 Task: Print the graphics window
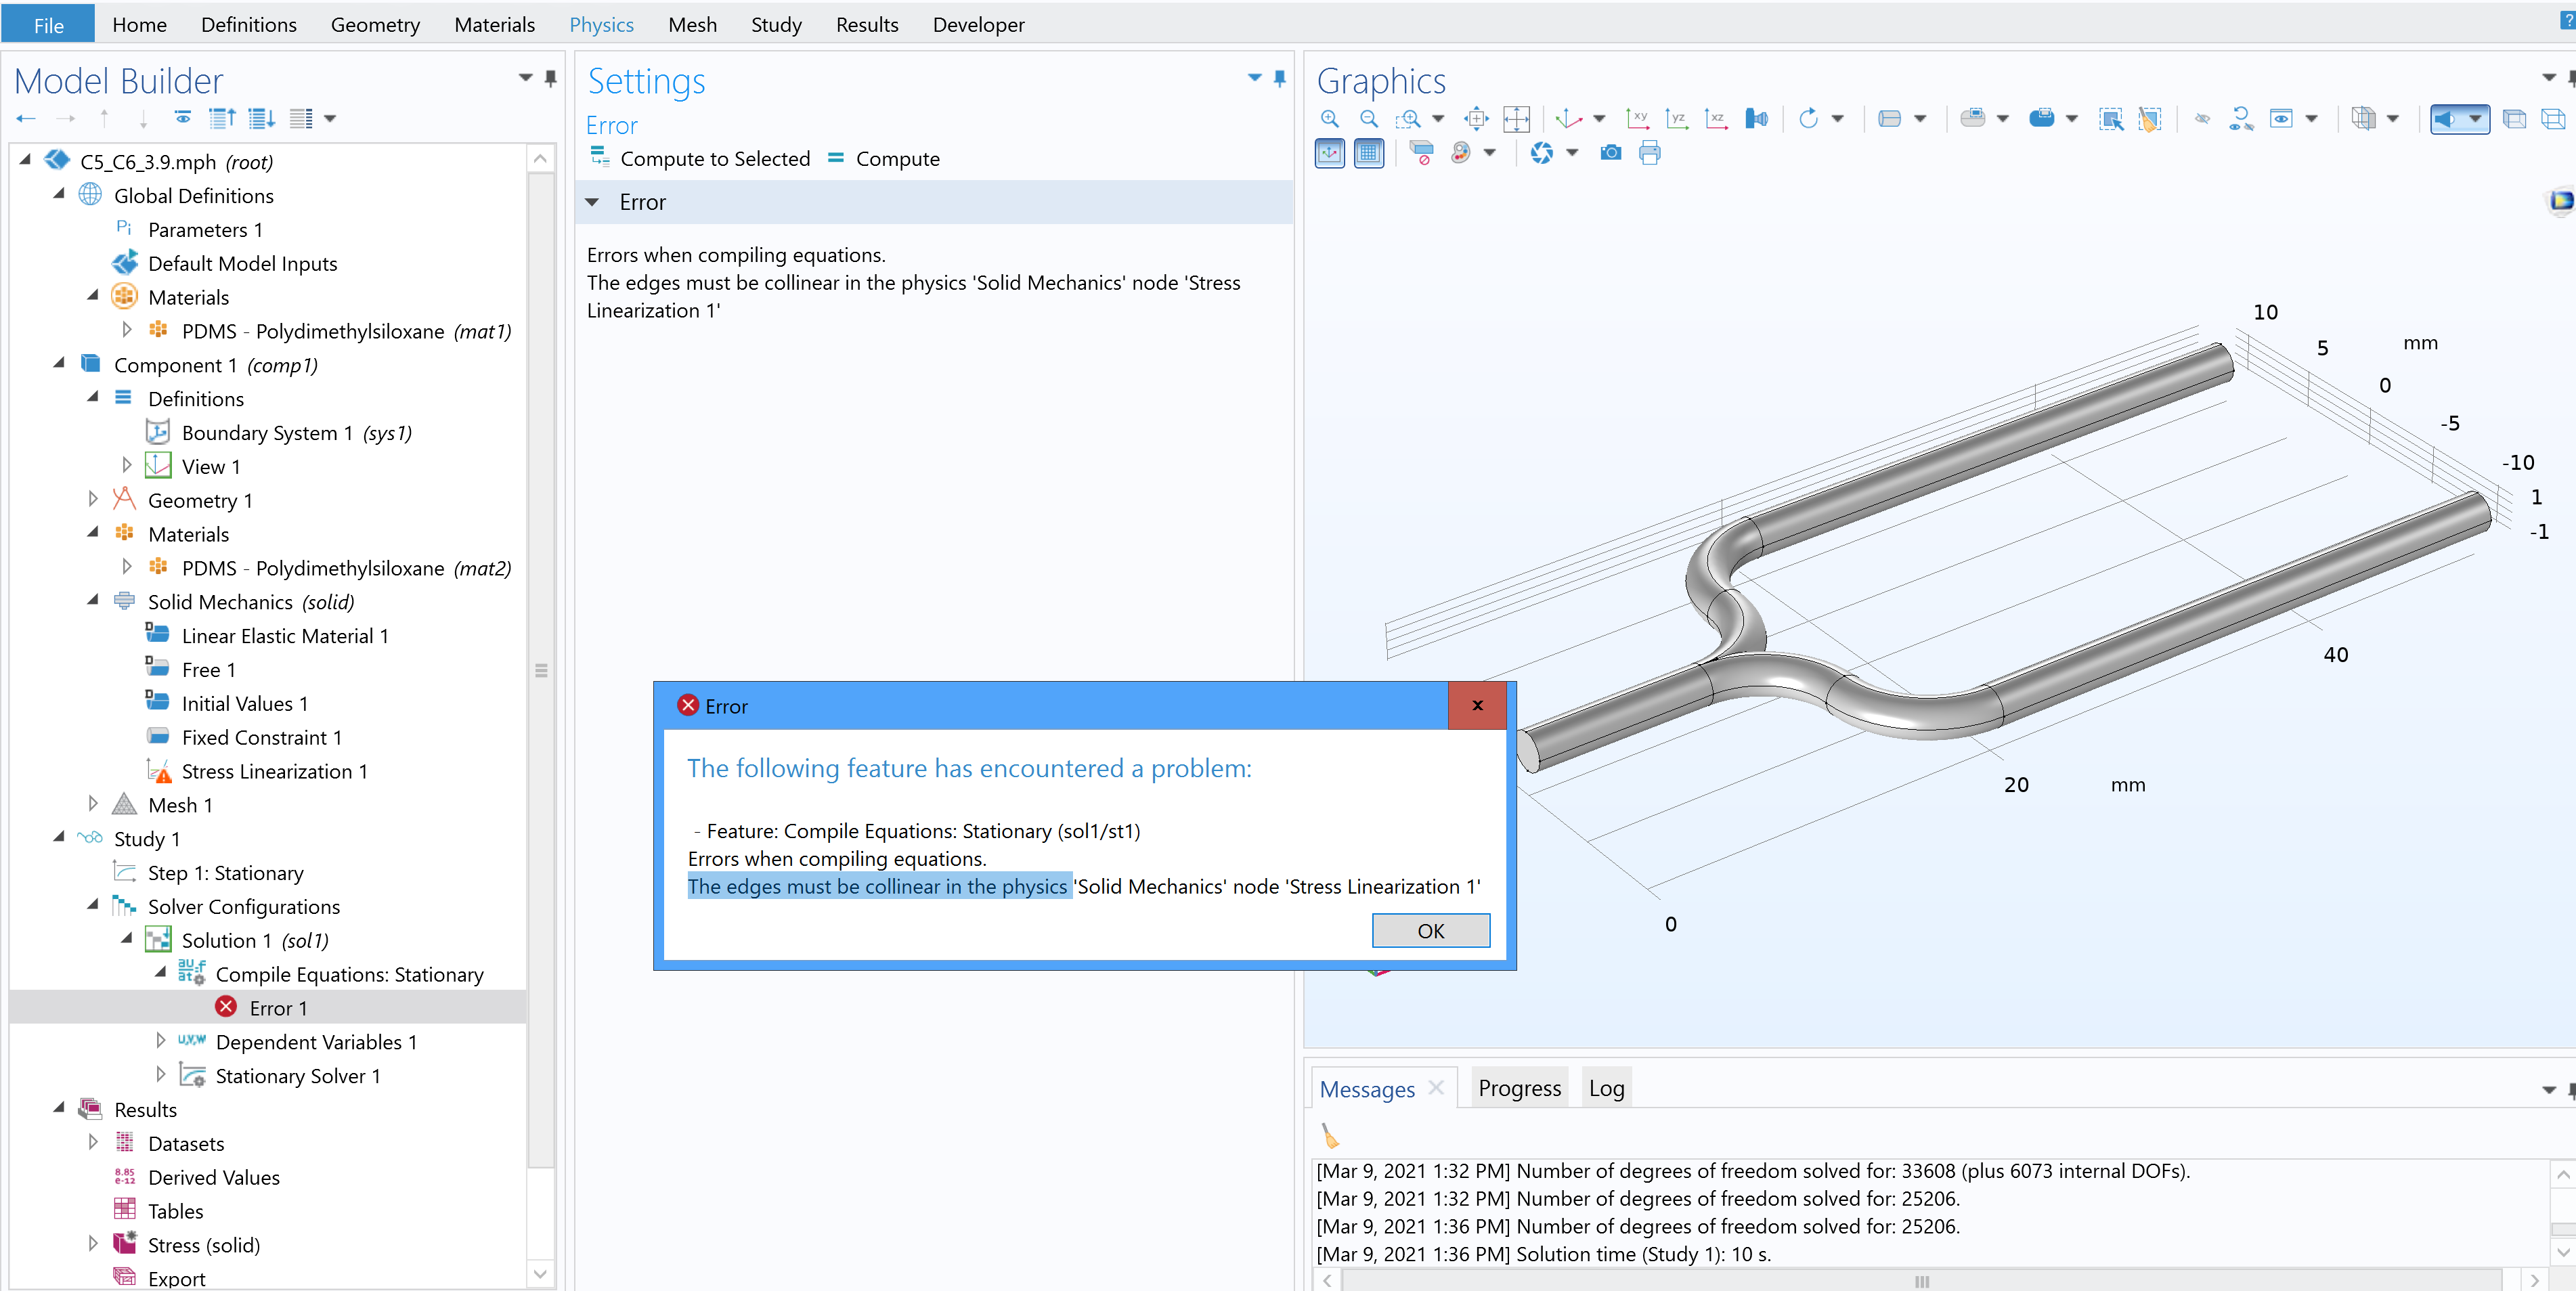pos(1650,153)
